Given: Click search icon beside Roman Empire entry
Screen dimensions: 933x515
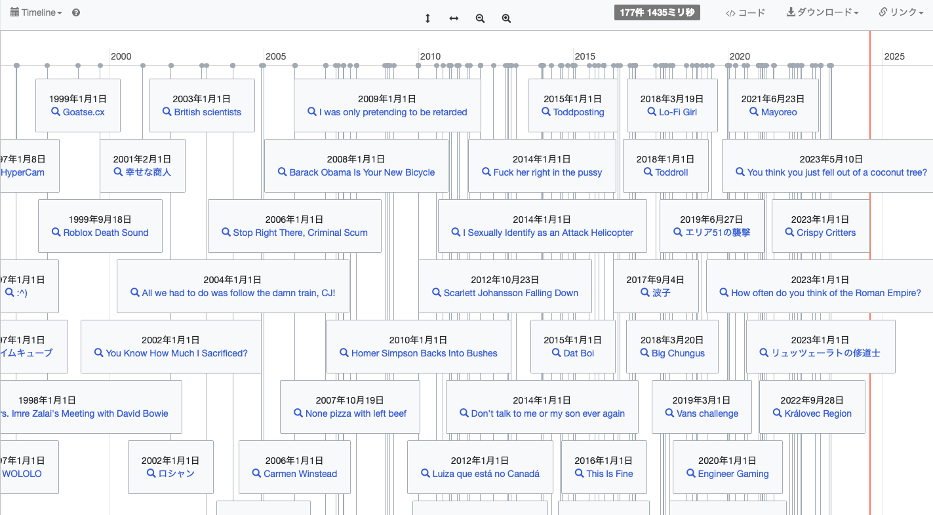Looking at the screenshot, I should tap(724, 292).
